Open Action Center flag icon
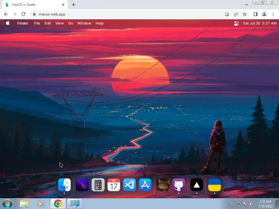Screen dimensions: 279x209 coord(245,204)
